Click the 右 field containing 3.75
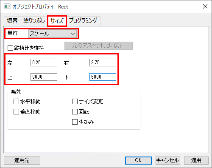 103,63
